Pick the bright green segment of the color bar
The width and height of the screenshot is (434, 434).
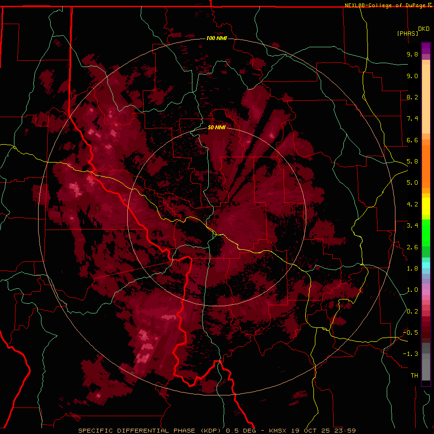tap(426, 232)
